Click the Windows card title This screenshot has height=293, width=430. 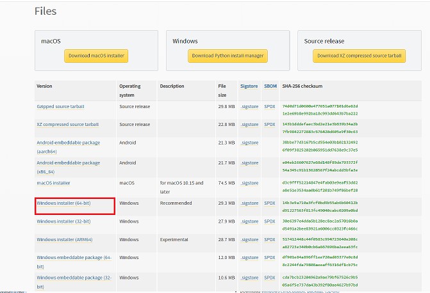coord(185,41)
